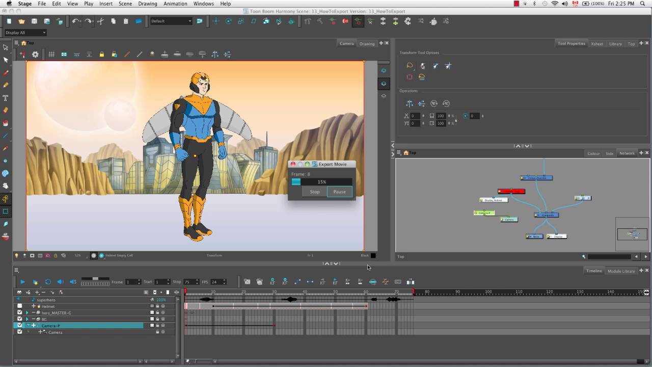Open the Default workspace dropdown
This screenshot has width=652, height=367.
(x=172, y=21)
